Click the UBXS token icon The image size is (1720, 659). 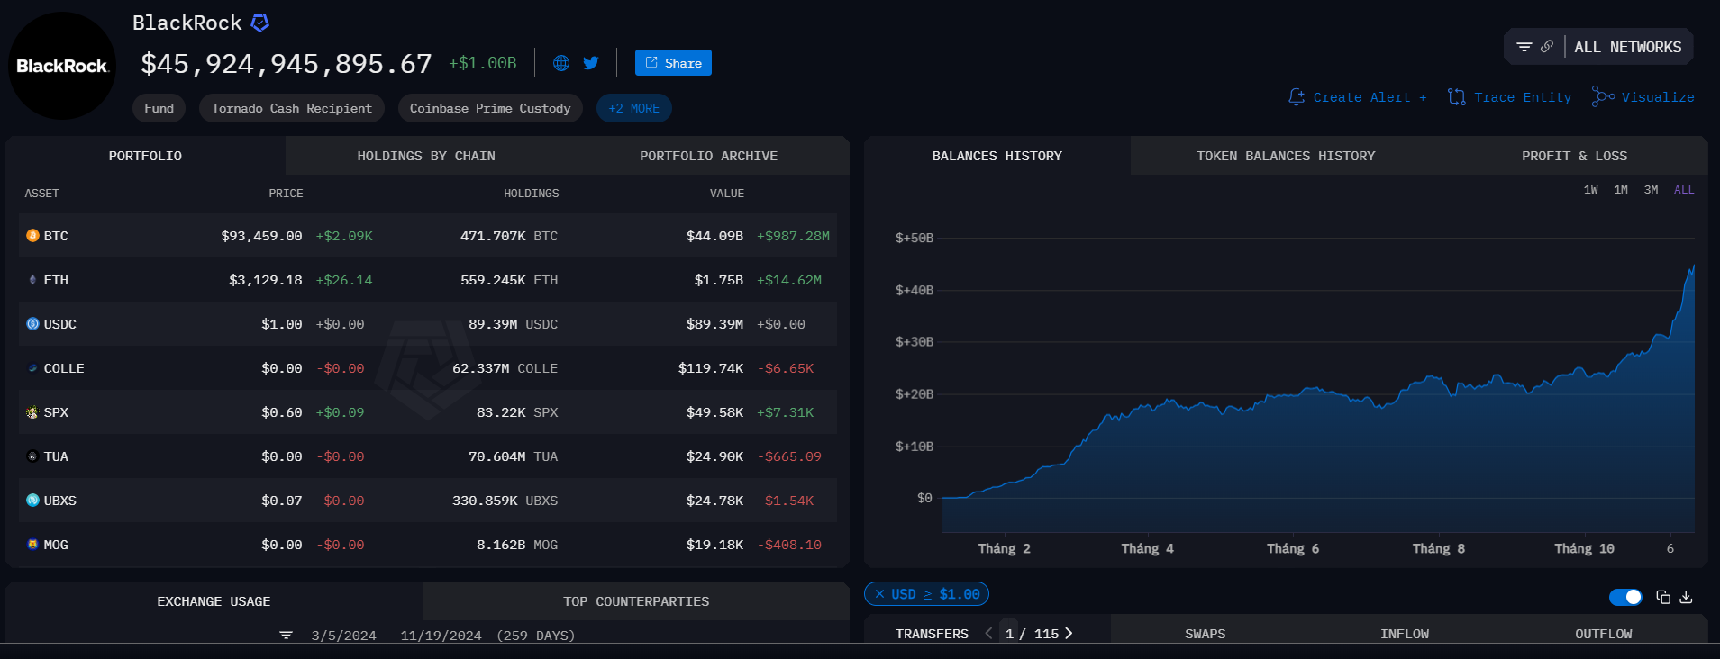[x=32, y=501]
